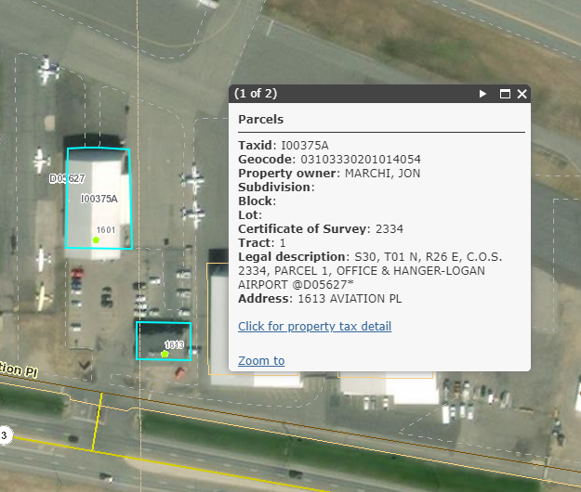Image resolution: width=581 pixels, height=492 pixels.
Task: Select the green 1601 address point
Action: pos(96,240)
